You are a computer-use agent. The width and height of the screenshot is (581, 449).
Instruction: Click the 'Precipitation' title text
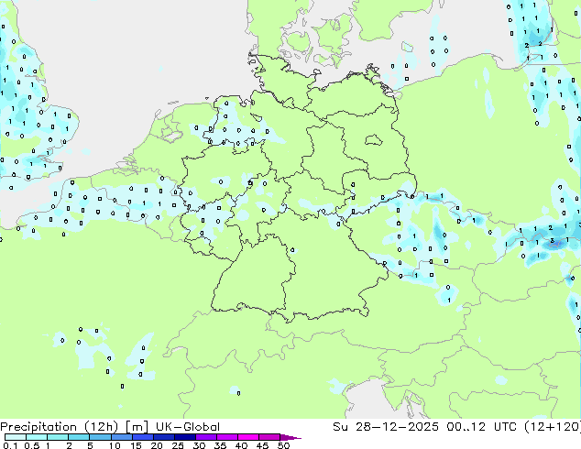coord(38,427)
